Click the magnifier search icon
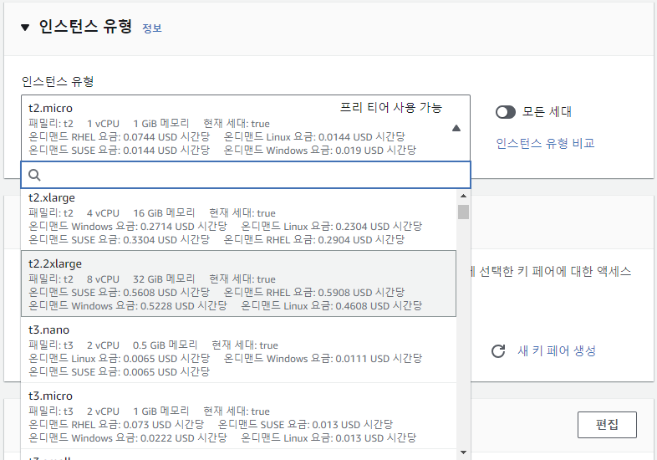 [34, 175]
